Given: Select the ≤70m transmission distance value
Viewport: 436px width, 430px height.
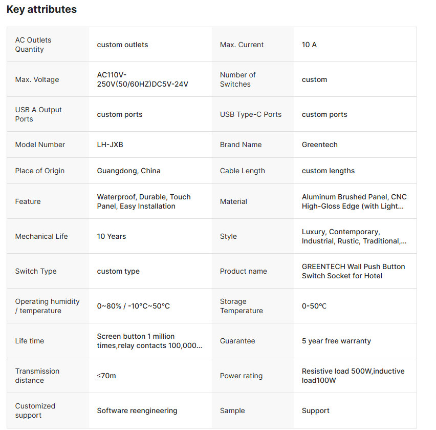Looking at the screenshot, I should click(106, 376).
